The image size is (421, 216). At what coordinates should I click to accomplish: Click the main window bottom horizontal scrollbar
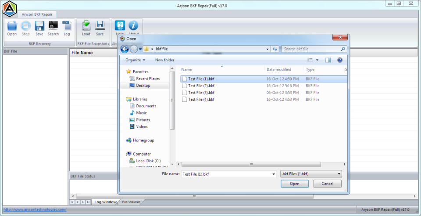[x=195, y=196]
